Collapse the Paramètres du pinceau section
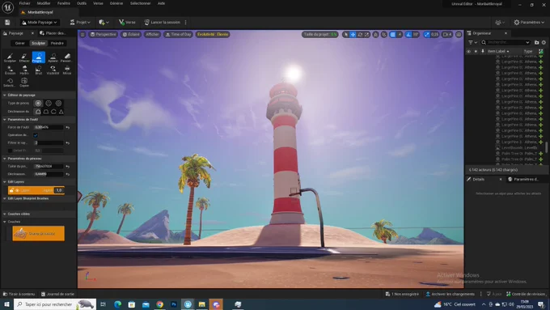 click(5, 159)
